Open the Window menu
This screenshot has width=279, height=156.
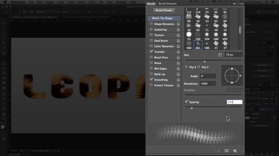pyautogui.click(x=121, y=2)
